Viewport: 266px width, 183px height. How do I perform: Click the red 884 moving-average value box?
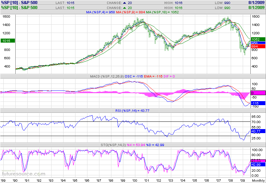[x=258, y=46]
